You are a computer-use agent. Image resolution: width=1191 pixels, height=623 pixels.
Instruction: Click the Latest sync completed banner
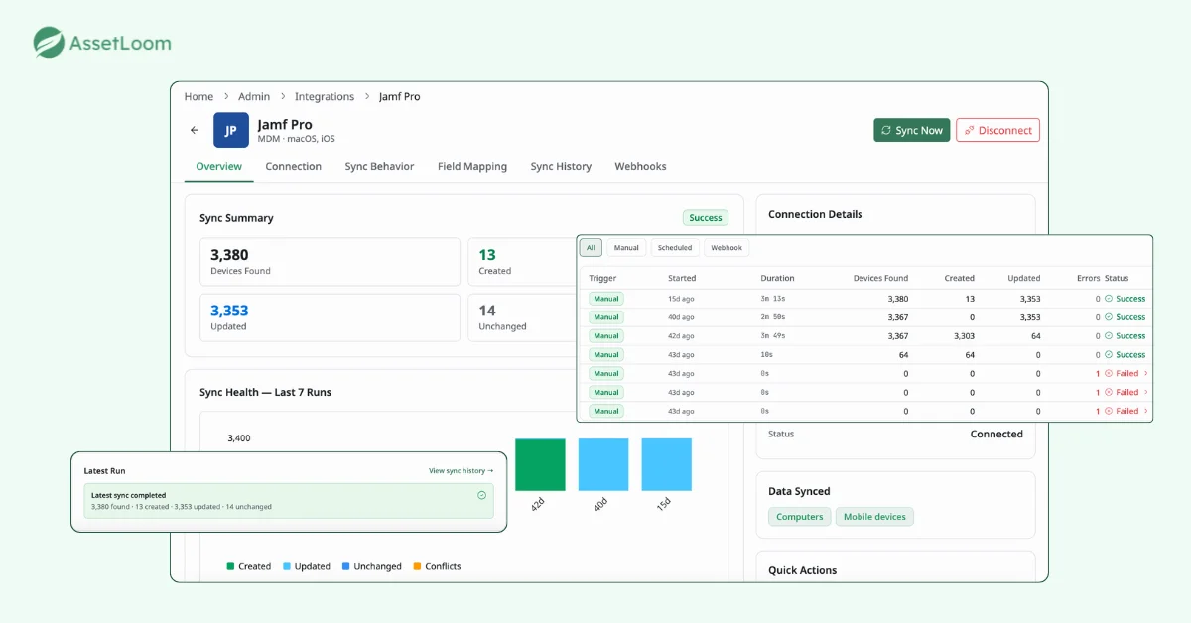pos(289,501)
